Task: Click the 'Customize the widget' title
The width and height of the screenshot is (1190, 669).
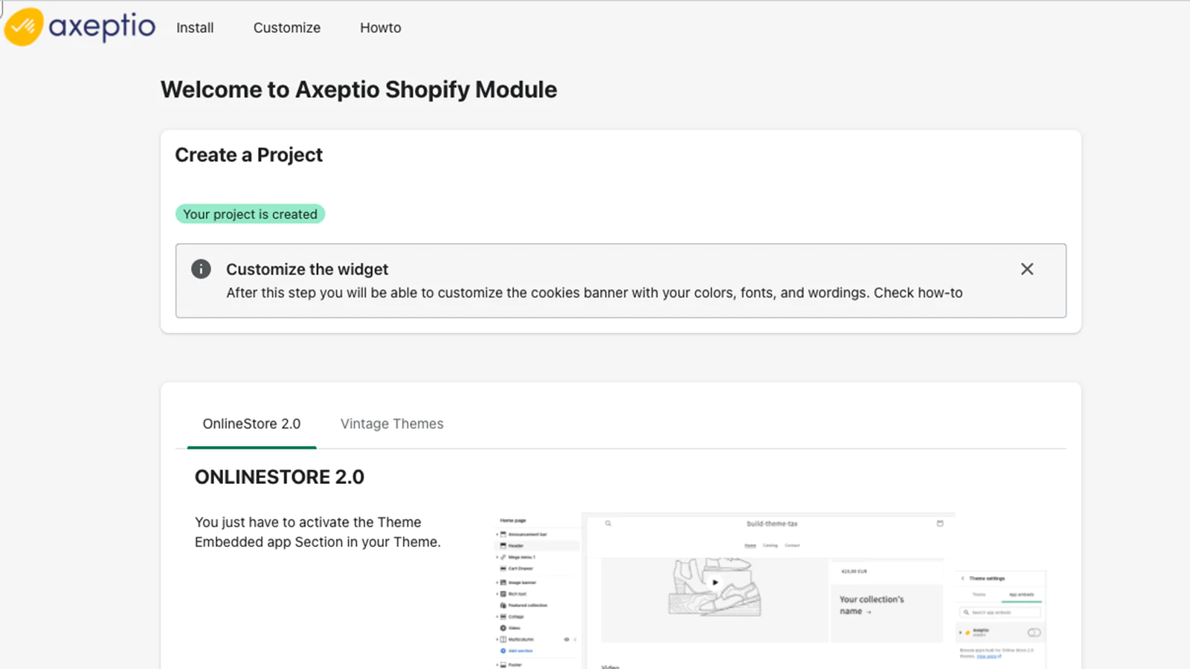Action: coord(307,269)
